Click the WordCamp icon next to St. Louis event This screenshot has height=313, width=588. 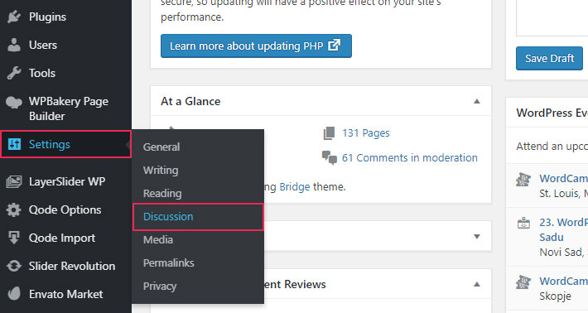(523, 179)
